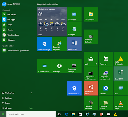The height and width of the screenshot is (117, 128).
Task: Open File Explorer from the taskbar
Action: coord(73,114)
